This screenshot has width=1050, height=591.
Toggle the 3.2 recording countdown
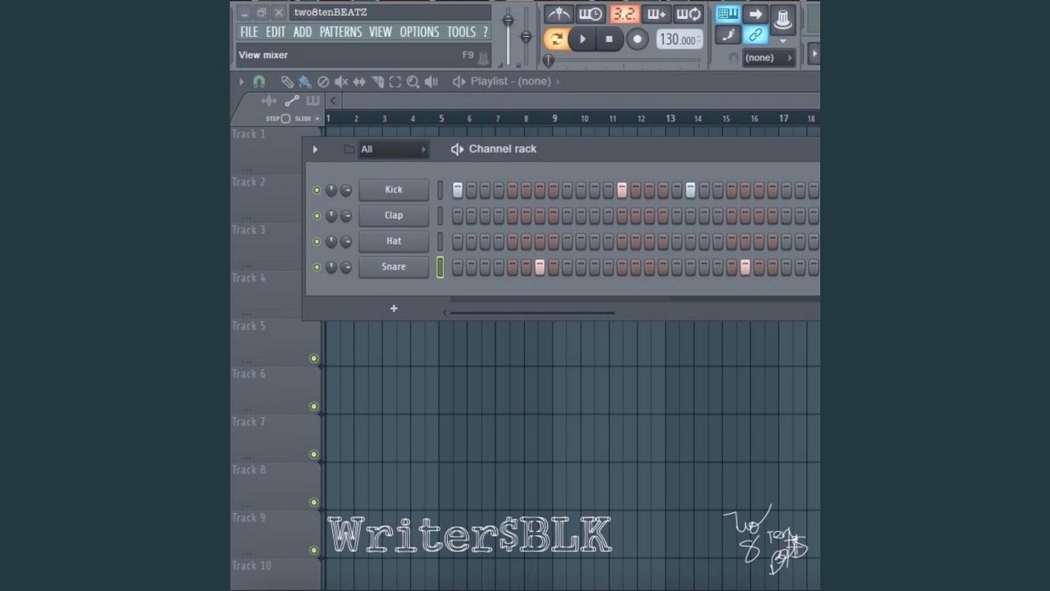click(x=624, y=15)
